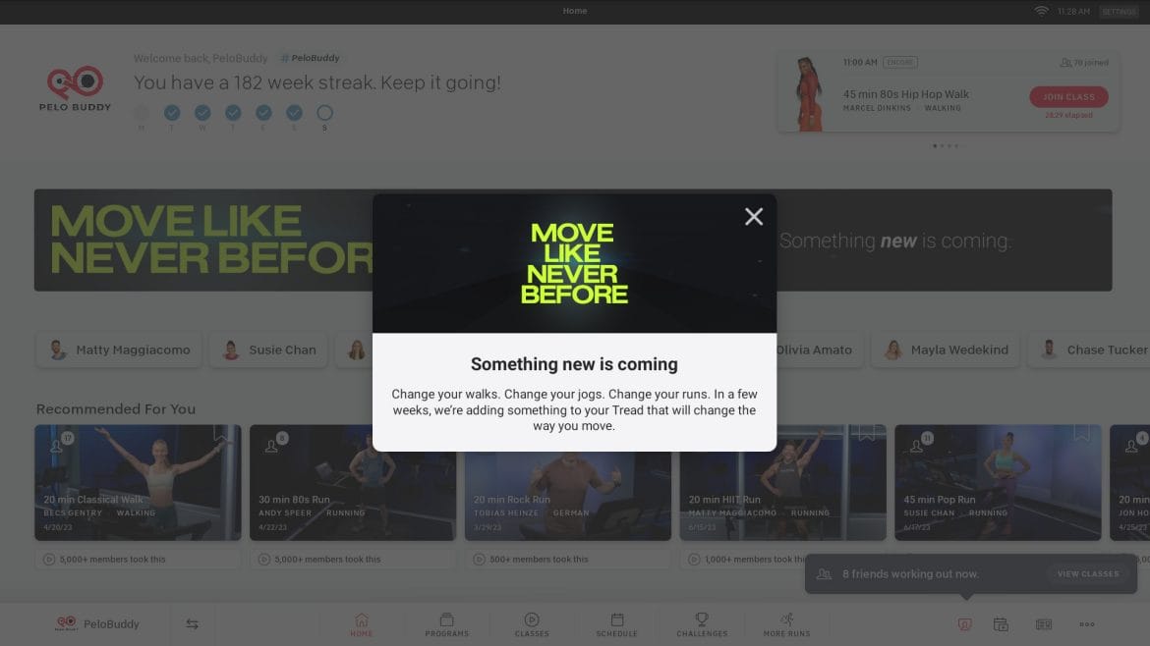
Task: Bookmark the 45 min Pop Run class
Action: 1081,433
